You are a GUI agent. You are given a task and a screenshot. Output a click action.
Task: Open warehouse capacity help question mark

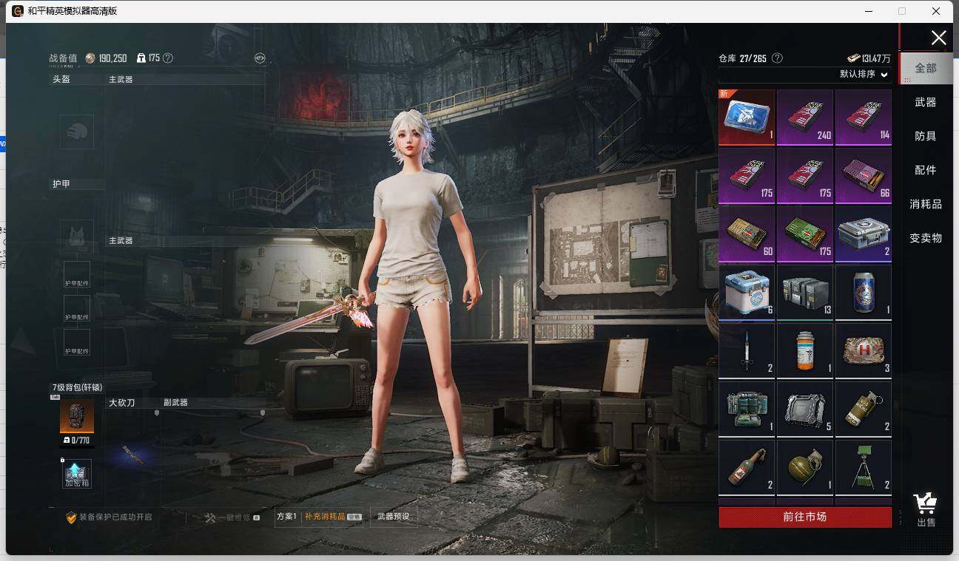coord(777,58)
